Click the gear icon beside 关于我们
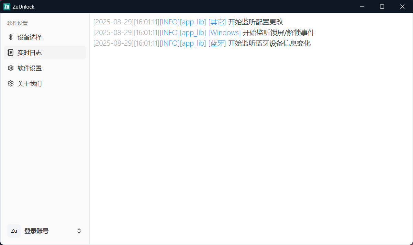The height and width of the screenshot is (245, 413). [x=11, y=83]
